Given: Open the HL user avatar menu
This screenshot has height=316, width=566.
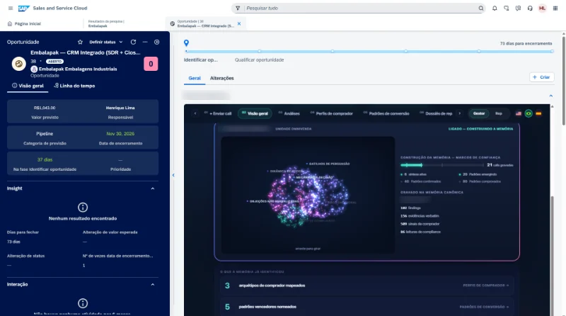Looking at the screenshot, I should (542, 8).
